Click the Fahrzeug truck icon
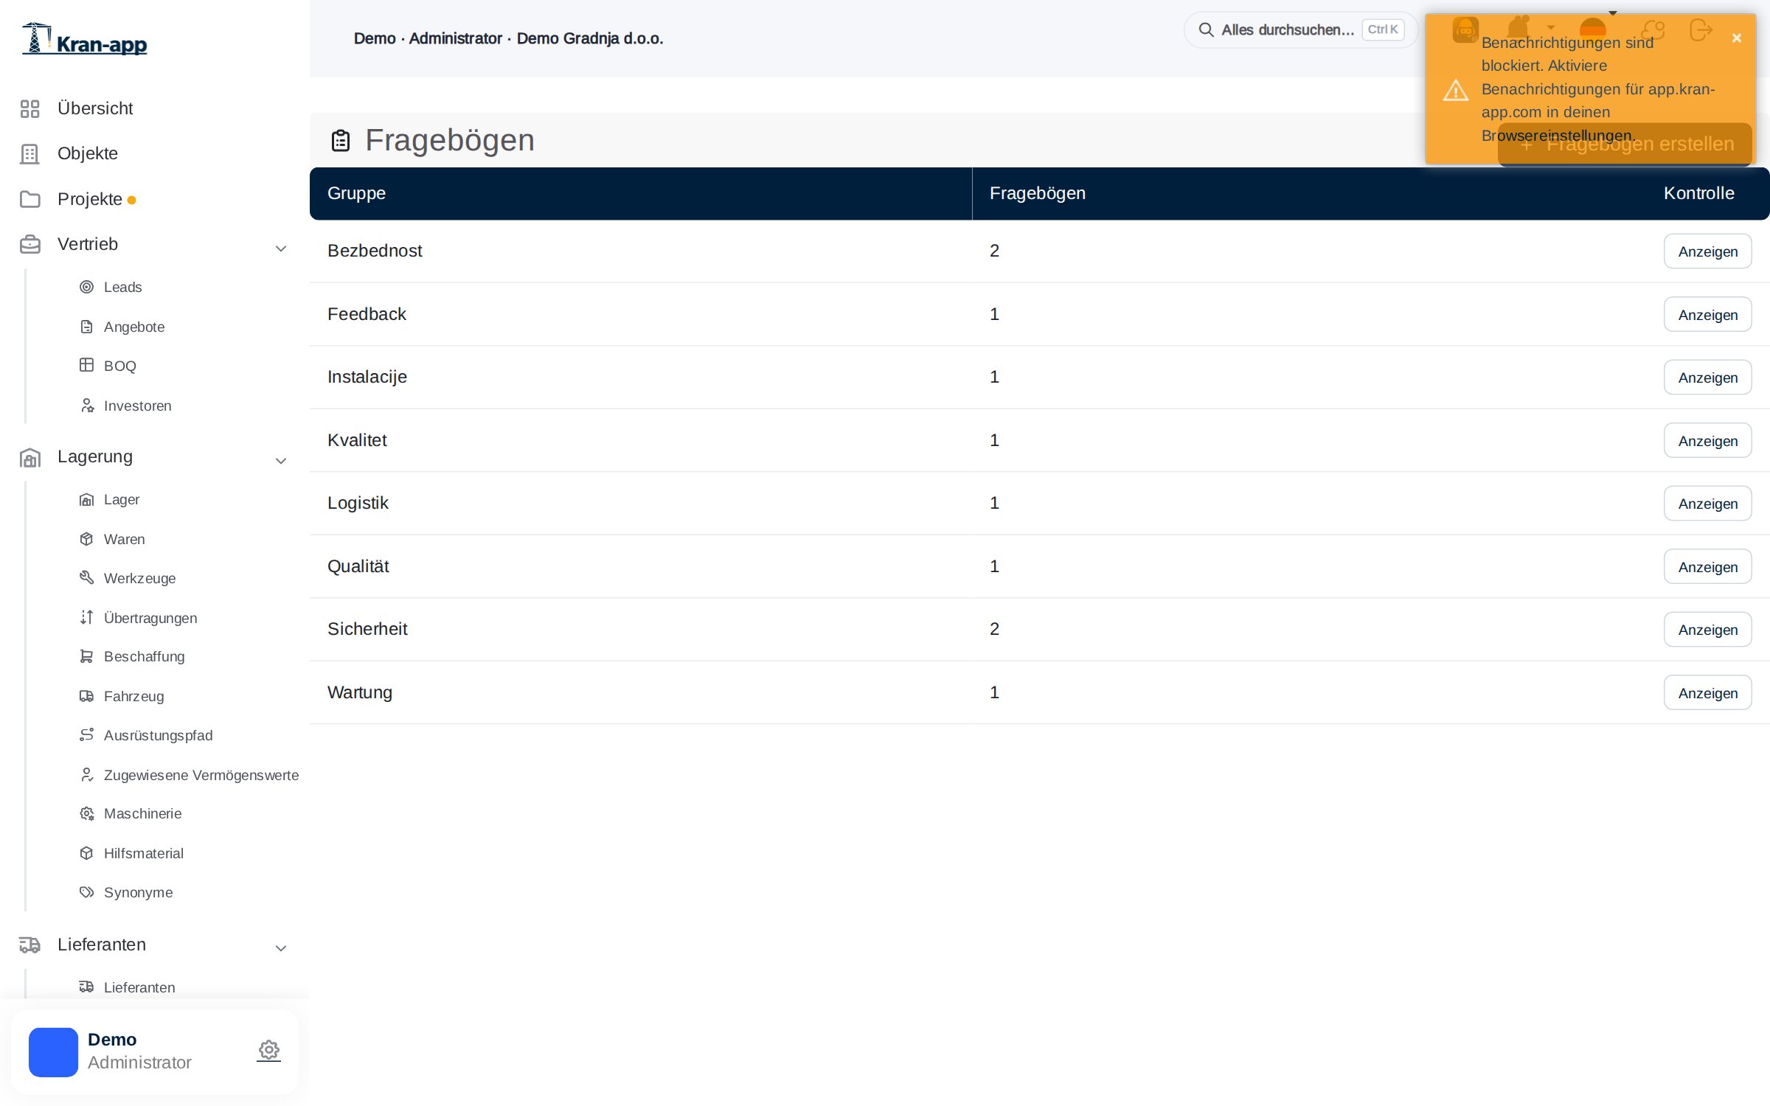1770x1106 pixels. click(x=86, y=696)
